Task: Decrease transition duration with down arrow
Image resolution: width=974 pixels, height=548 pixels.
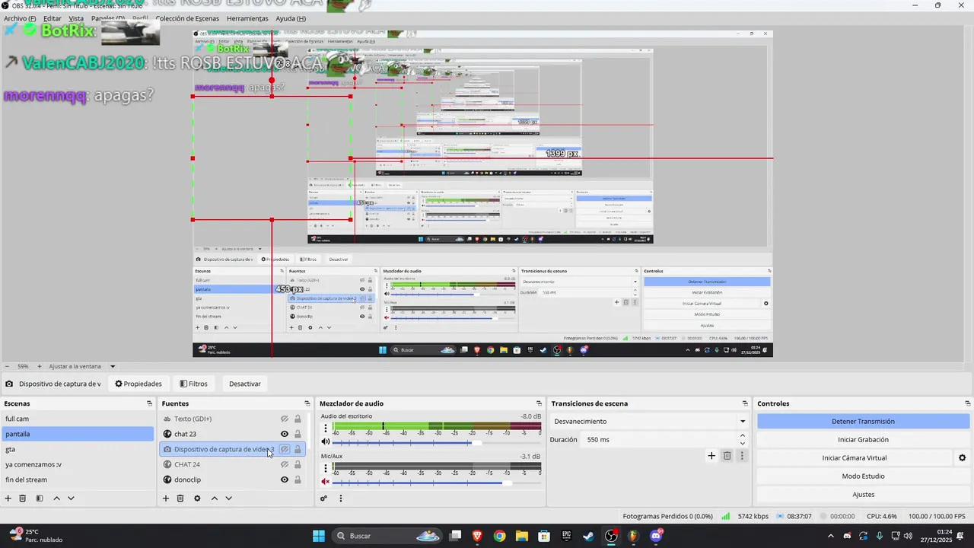Action: click(x=743, y=443)
